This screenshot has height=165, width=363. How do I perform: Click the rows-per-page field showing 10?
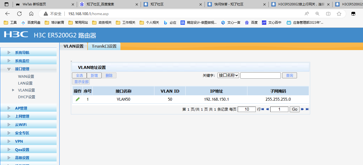tap(247, 109)
